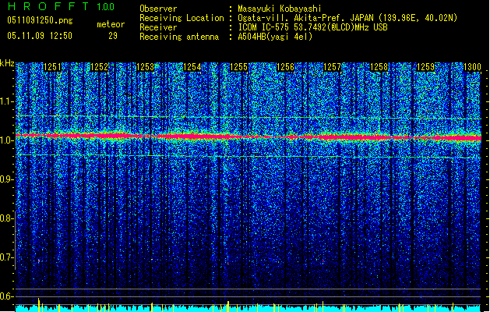The width and height of the screenshot is (490, 312).
Task: Click the 'meteor' label
Action: pos(111,24)
